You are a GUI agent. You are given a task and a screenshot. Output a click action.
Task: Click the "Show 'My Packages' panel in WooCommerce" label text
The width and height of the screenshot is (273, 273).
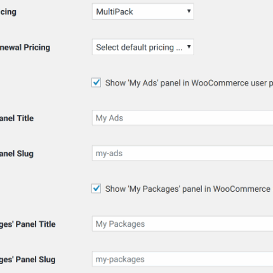(x=188, y=189)
